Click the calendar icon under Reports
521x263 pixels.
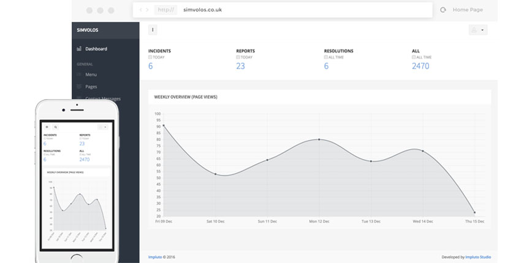coord(238,57)
